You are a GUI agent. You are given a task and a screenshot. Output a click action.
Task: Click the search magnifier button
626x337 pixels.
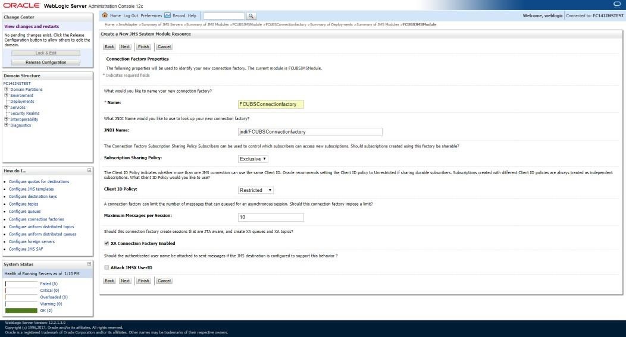[x=251, y=16]
